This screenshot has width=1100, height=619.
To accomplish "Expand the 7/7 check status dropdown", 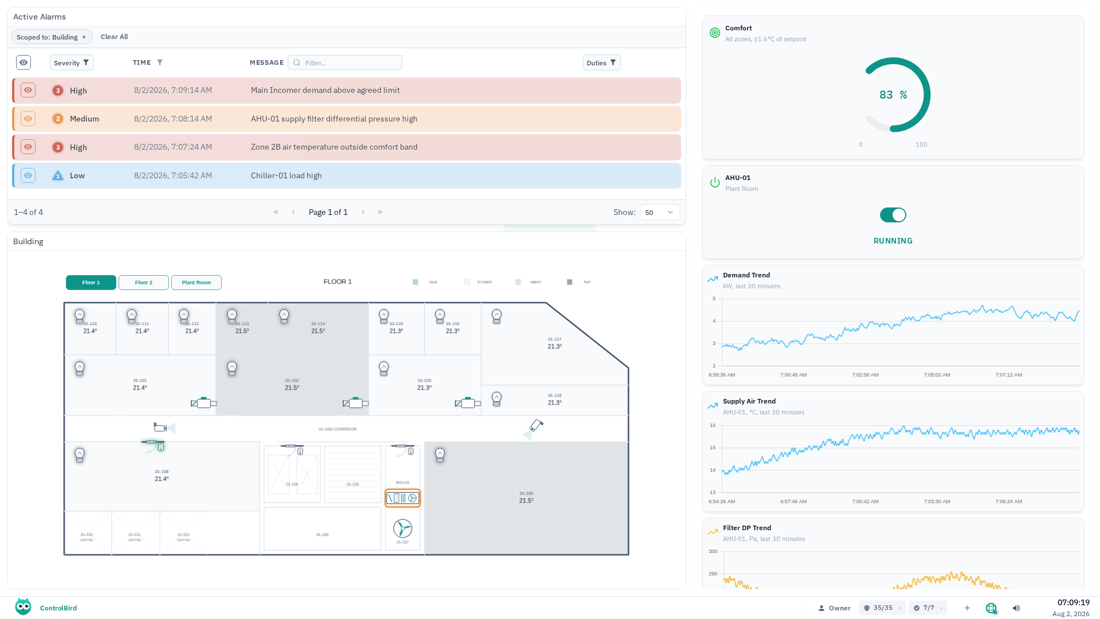I will point(928,608).
